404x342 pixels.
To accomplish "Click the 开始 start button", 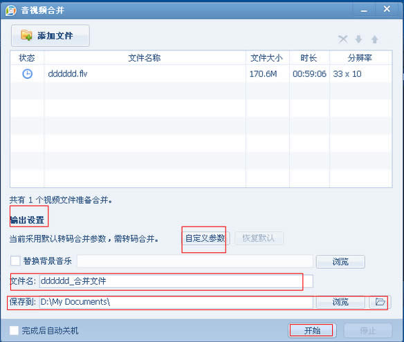I will (312, 330).
